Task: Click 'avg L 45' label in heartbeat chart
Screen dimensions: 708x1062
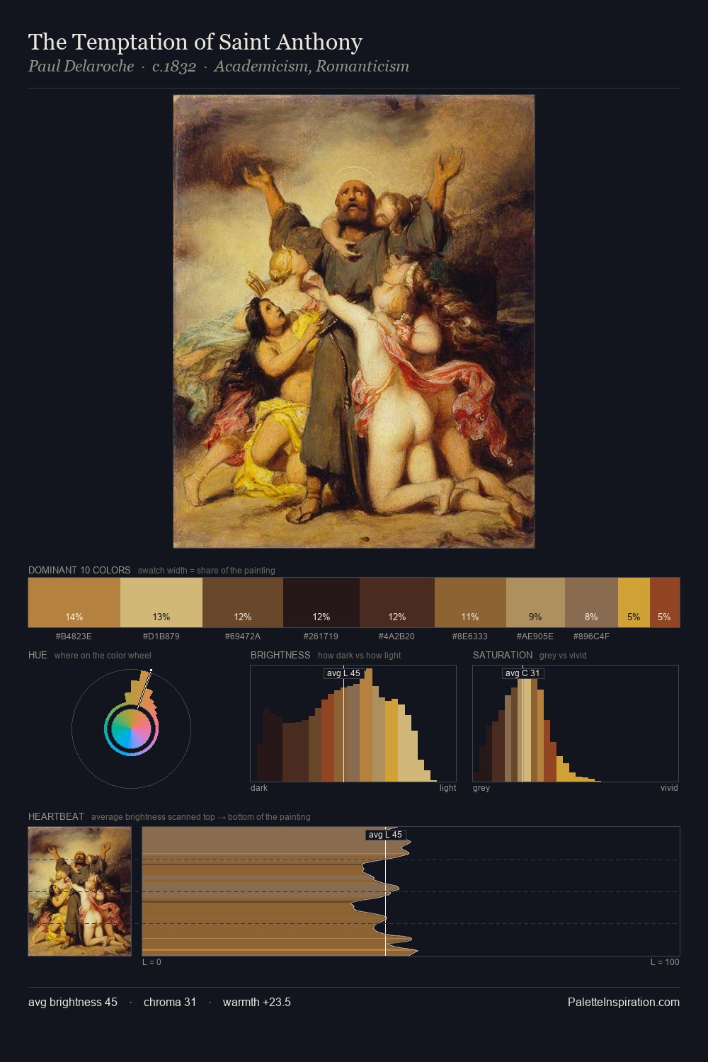Action: click(385, 835)
